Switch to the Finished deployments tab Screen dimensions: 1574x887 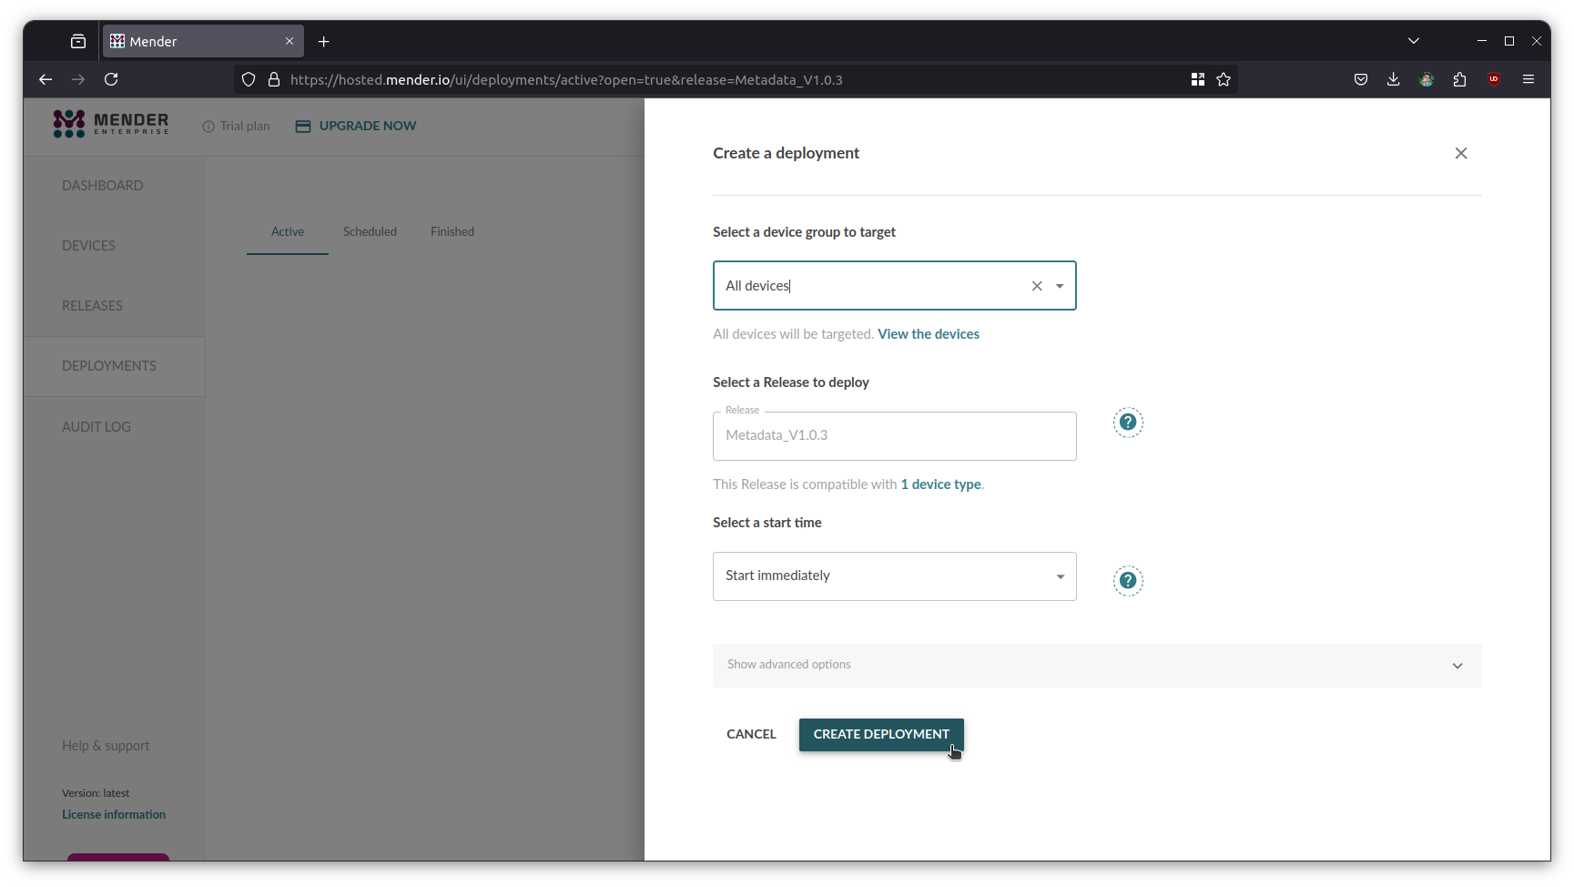click(452, 232)
